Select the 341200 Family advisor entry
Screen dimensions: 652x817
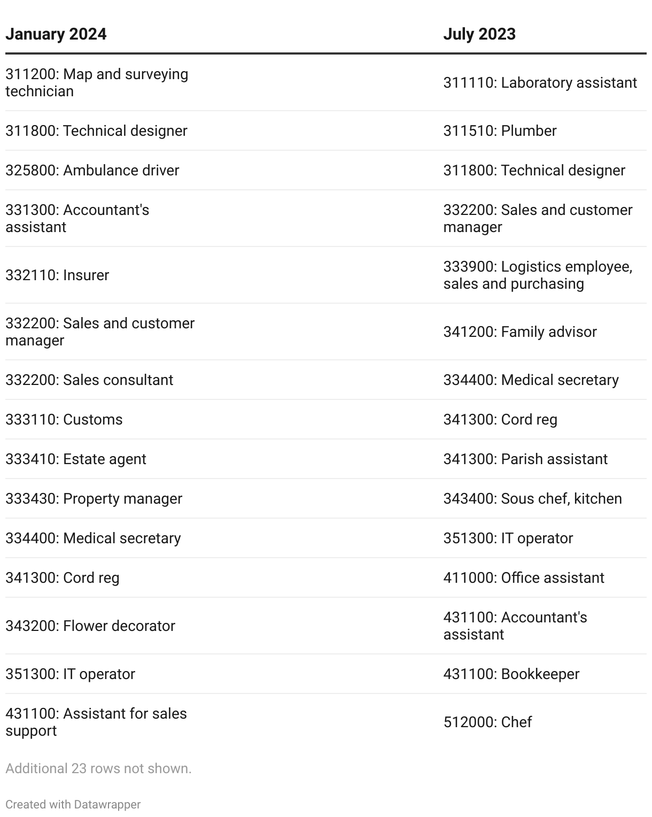tap(520, 332)
